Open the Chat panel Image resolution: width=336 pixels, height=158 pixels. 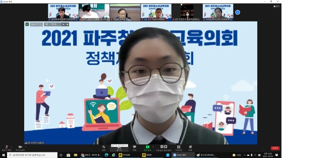pos(135,148)
